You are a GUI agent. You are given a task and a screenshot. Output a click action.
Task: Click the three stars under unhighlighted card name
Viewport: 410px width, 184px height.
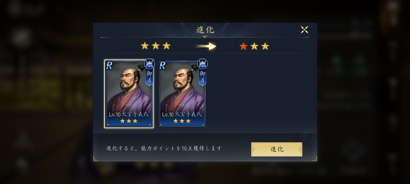pyautogui.click(x=182, y=121)
